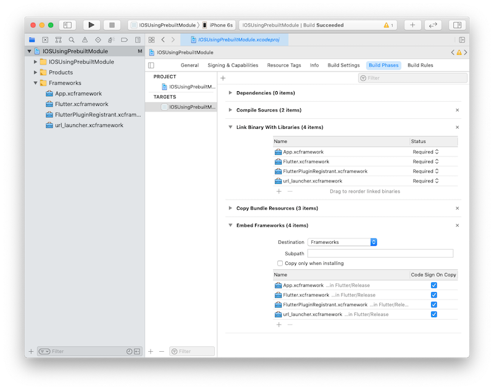Uncheck code sign for Flutter.xcframework

point(434,295)
